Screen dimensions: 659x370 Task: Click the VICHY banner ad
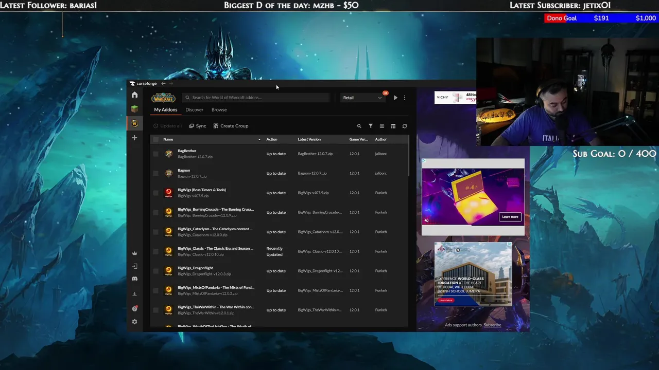coord(455,98)
